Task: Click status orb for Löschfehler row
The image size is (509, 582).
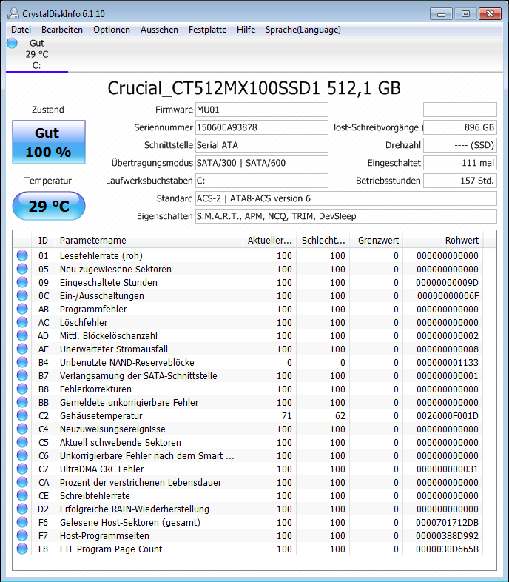Action: (22, 323)
